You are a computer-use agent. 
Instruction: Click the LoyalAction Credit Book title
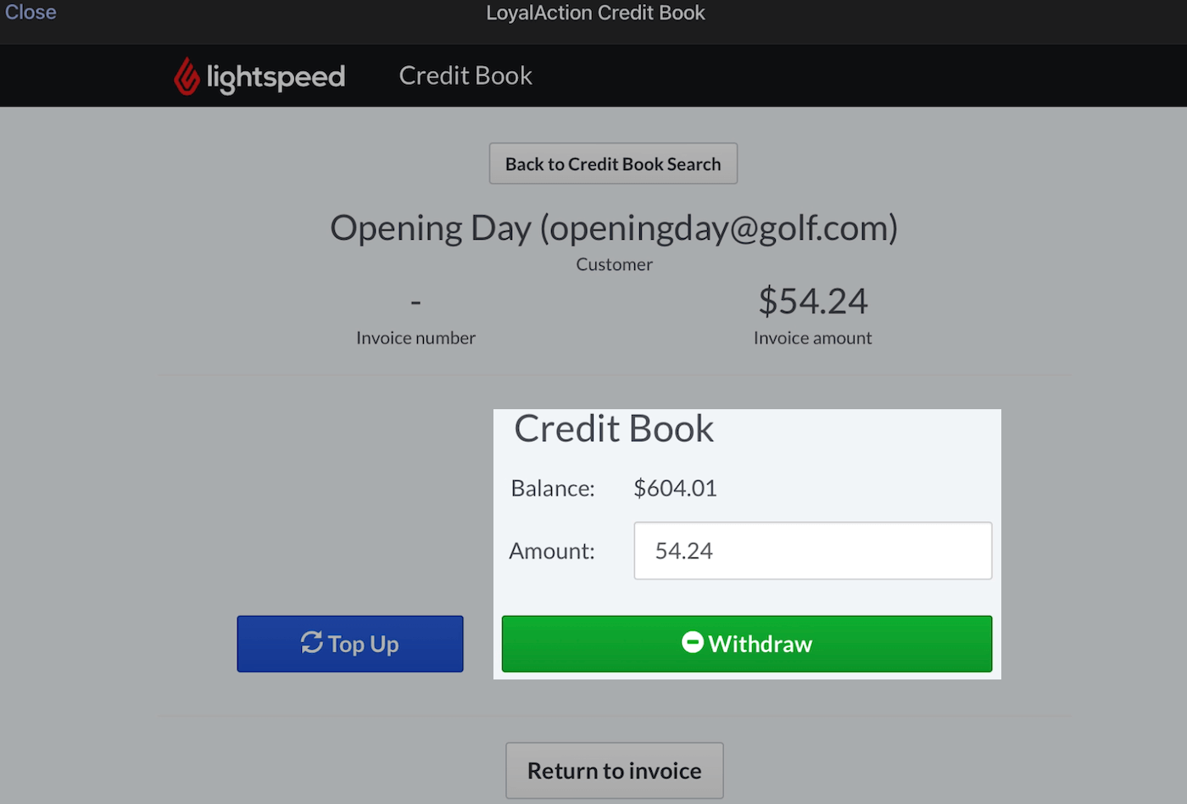pyautogui.click(x=595, y=13)
